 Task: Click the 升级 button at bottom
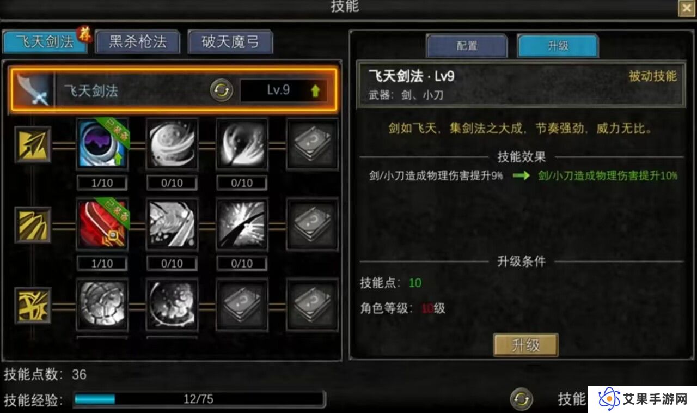tap(525, 345)
